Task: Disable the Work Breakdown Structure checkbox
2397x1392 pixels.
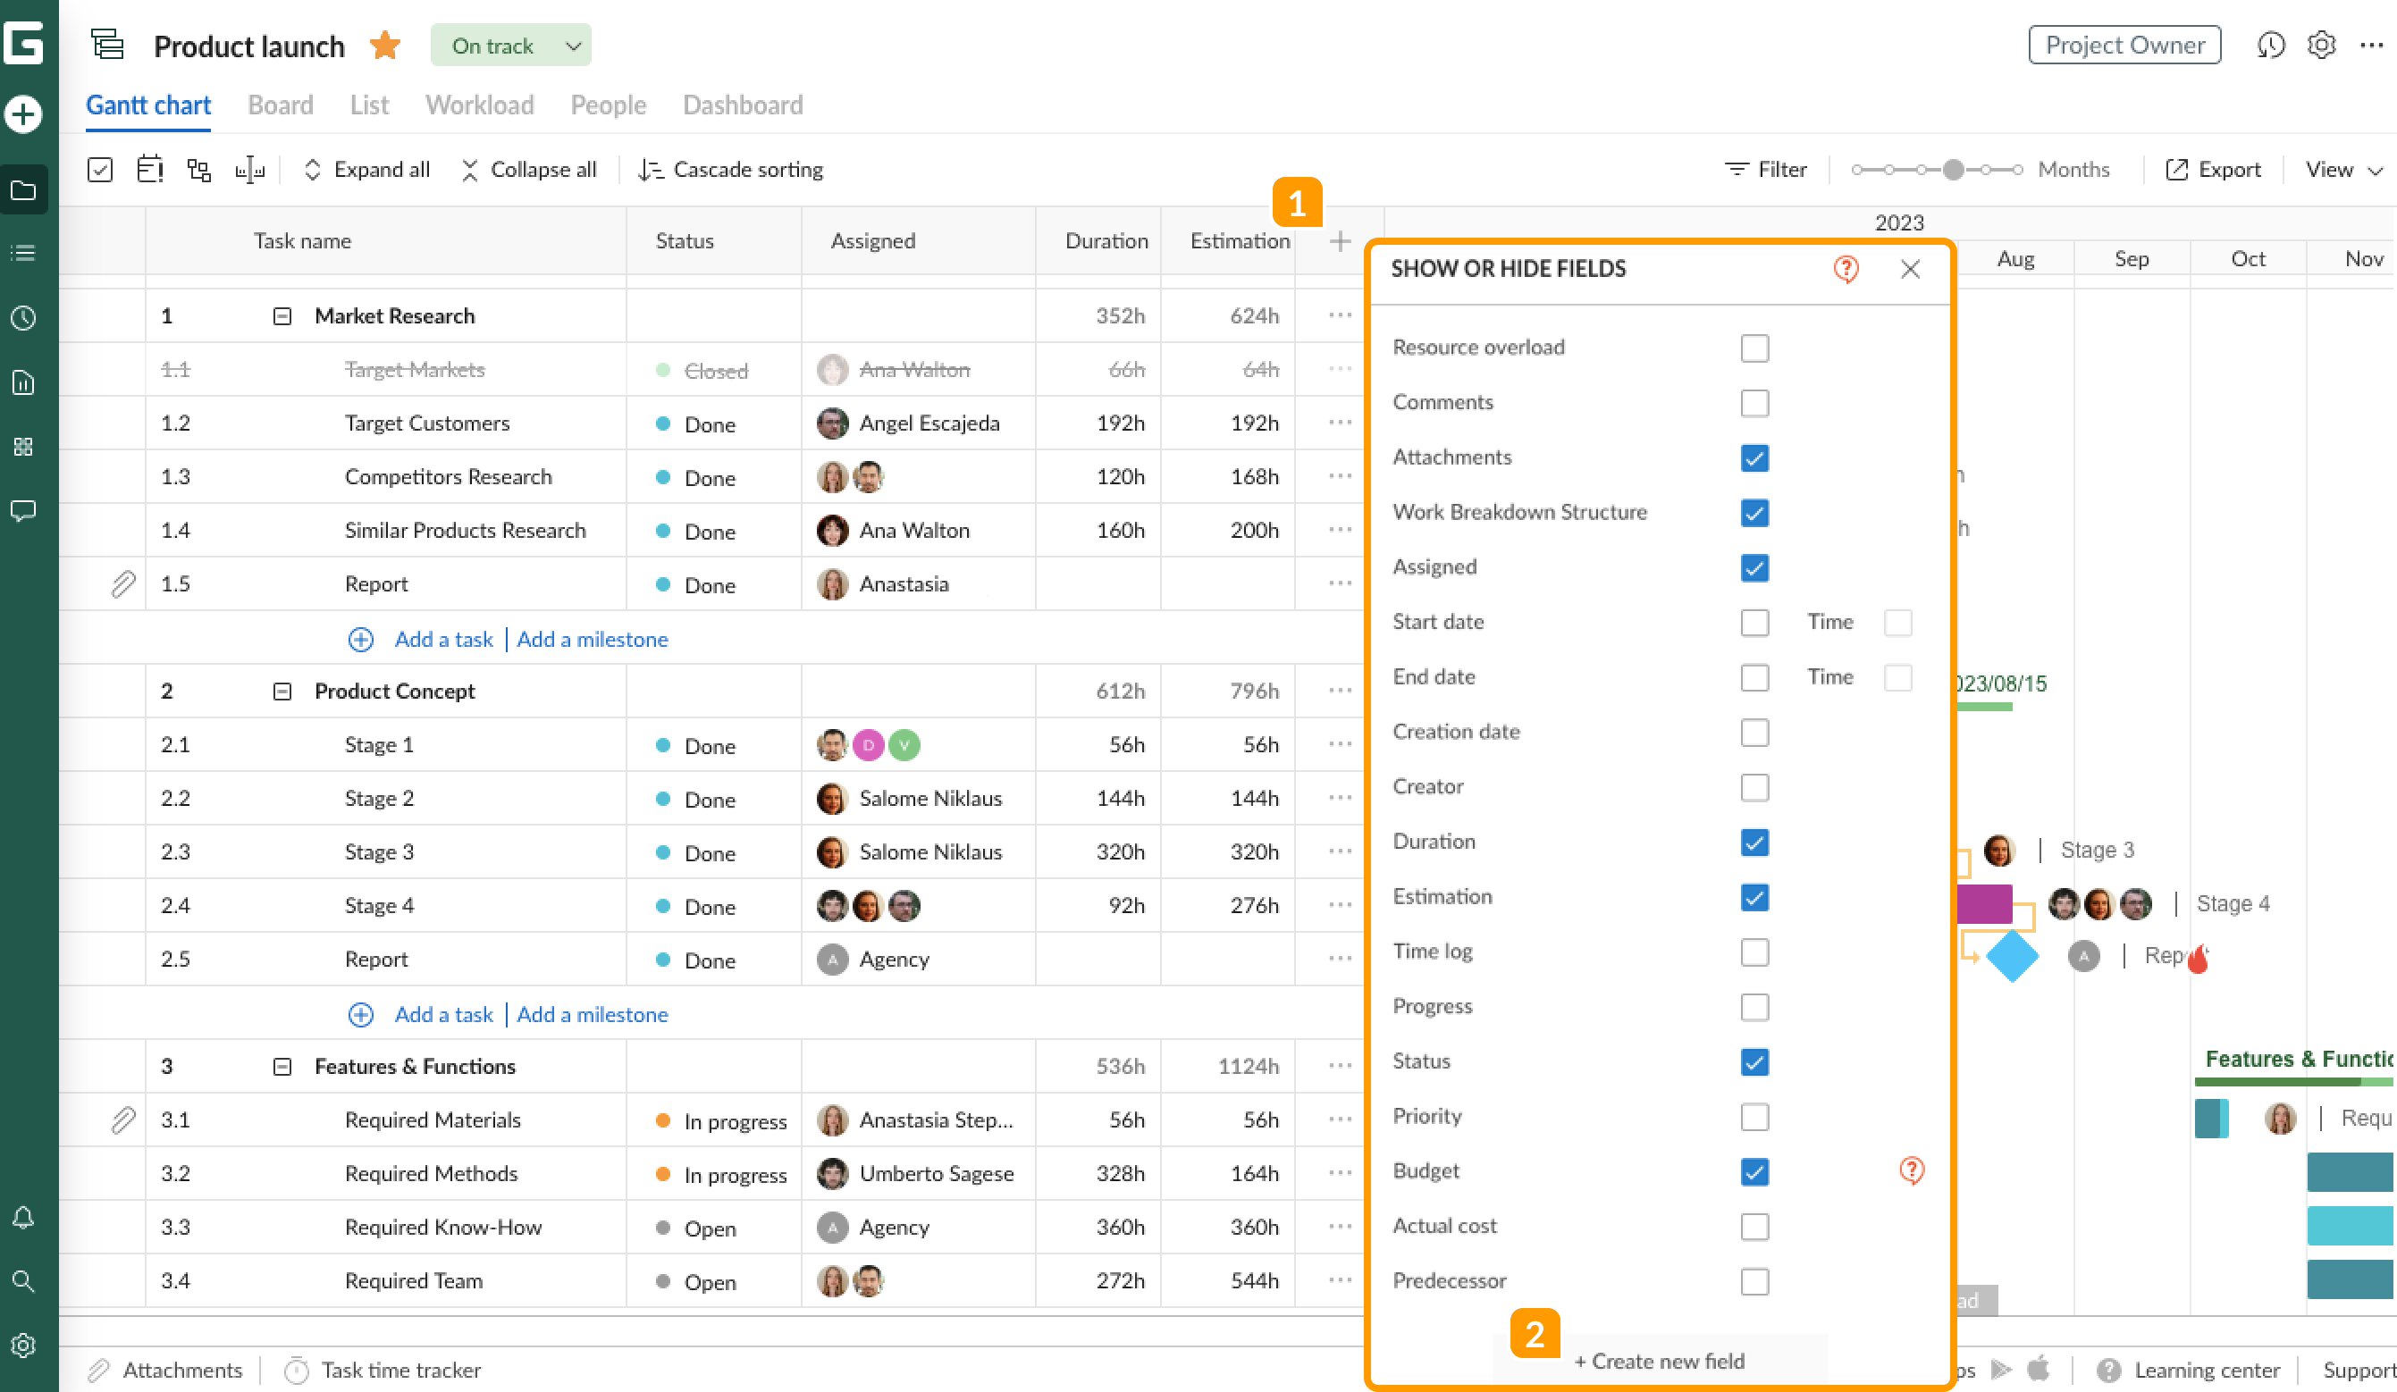Action: (x=1755, y=513)
